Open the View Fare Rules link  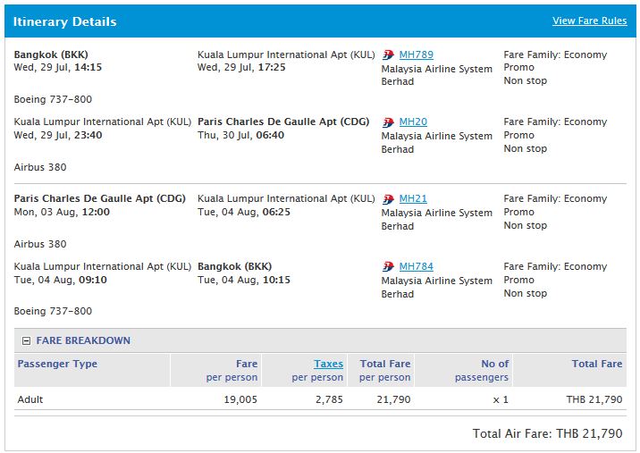pyautogui.click(x=589, y=21)
